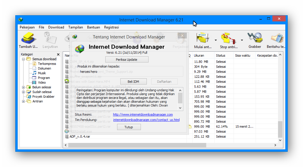Click the 62.14% status cell
The image size is (303, 167).
click(x=222, y=126)
